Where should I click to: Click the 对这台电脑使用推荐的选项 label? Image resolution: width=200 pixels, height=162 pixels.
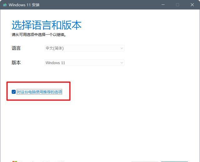coord(39,92)
